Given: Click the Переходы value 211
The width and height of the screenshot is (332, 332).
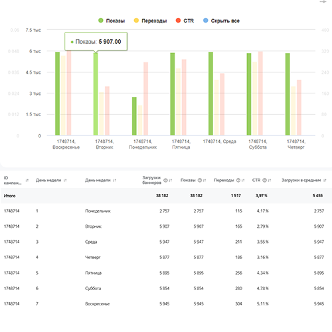Looking at the screenshot, I should coord(238,242).
